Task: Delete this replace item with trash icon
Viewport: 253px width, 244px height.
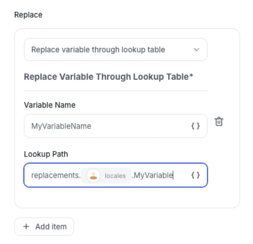Action: 219,122
